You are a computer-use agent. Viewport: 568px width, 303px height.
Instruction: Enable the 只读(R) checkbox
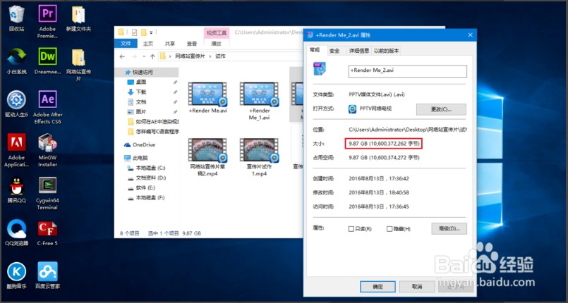351,229
